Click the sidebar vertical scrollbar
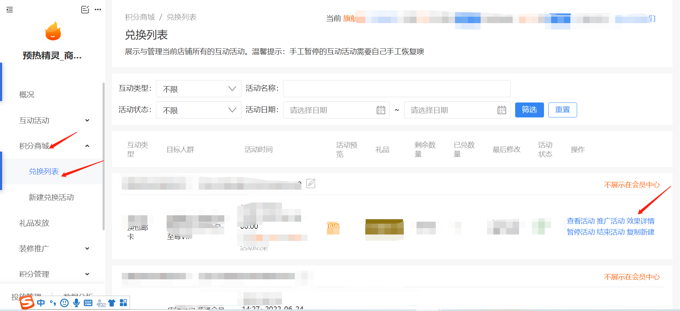 click(103, 157)
